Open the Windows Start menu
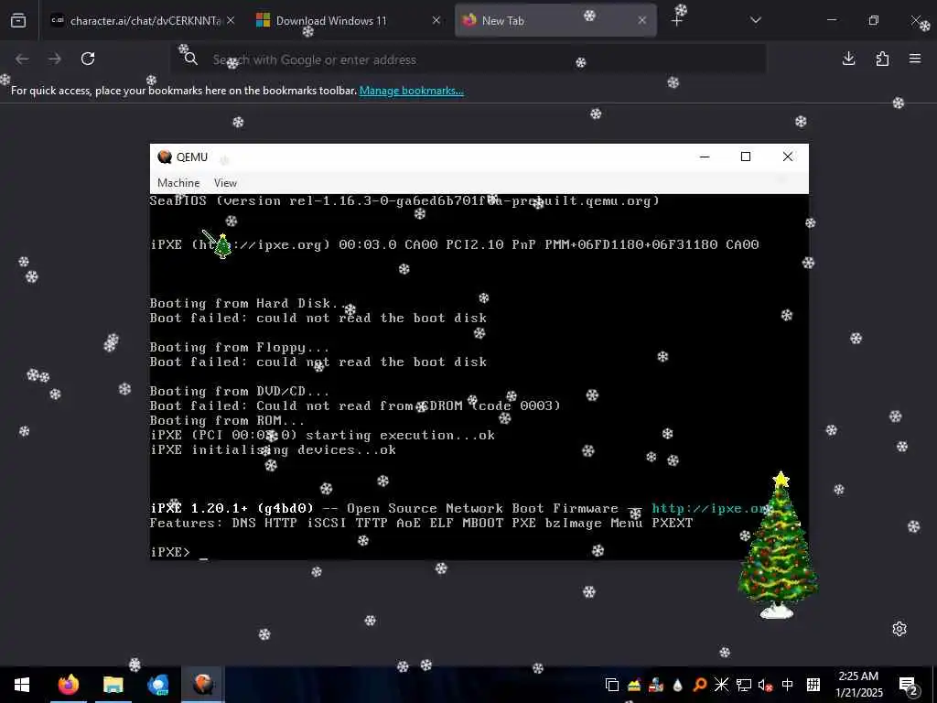The image size is (937, 703). (22, 685)
